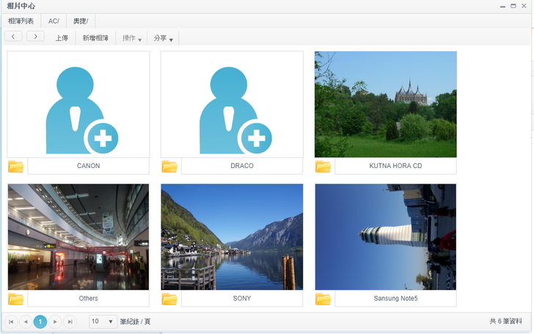This screenshot has height=334, width=534.
Task: Open the records-per-page dropdown showing 10
Action: (103, 322)
